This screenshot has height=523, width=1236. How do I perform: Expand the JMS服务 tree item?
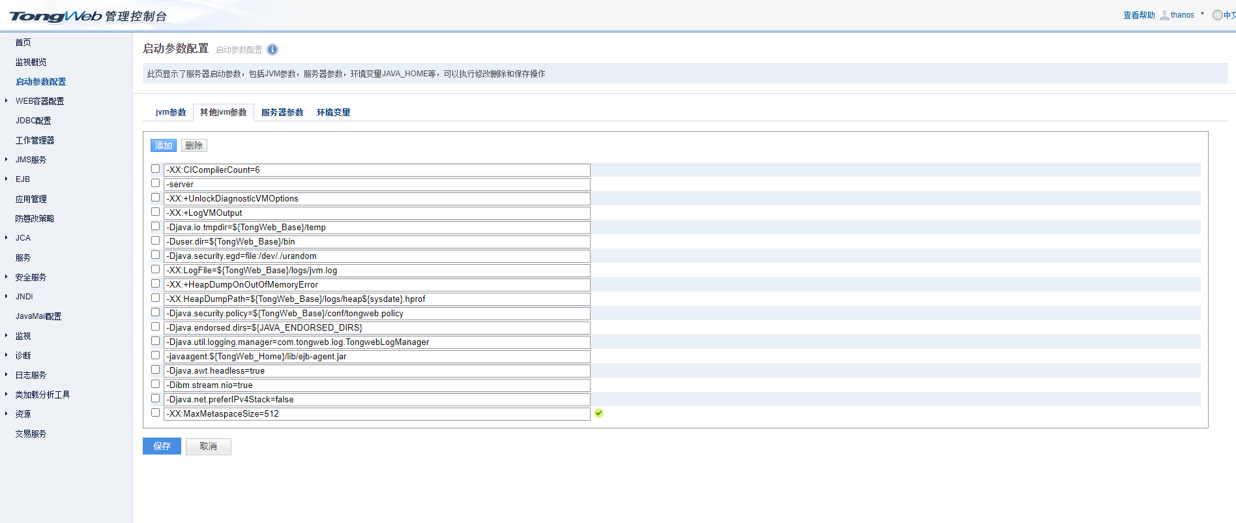tap(7, 159)
